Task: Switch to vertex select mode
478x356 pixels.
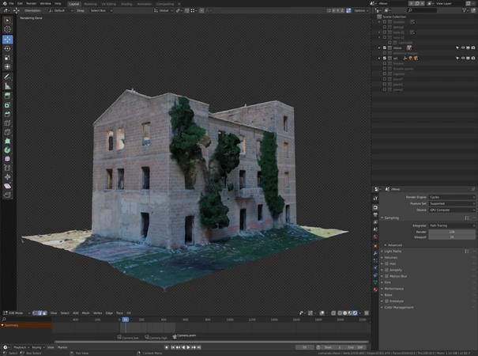Action: click(x=35, y=313)
